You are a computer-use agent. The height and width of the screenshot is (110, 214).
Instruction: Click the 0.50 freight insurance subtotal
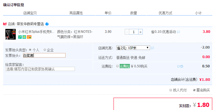pos(206,66)
